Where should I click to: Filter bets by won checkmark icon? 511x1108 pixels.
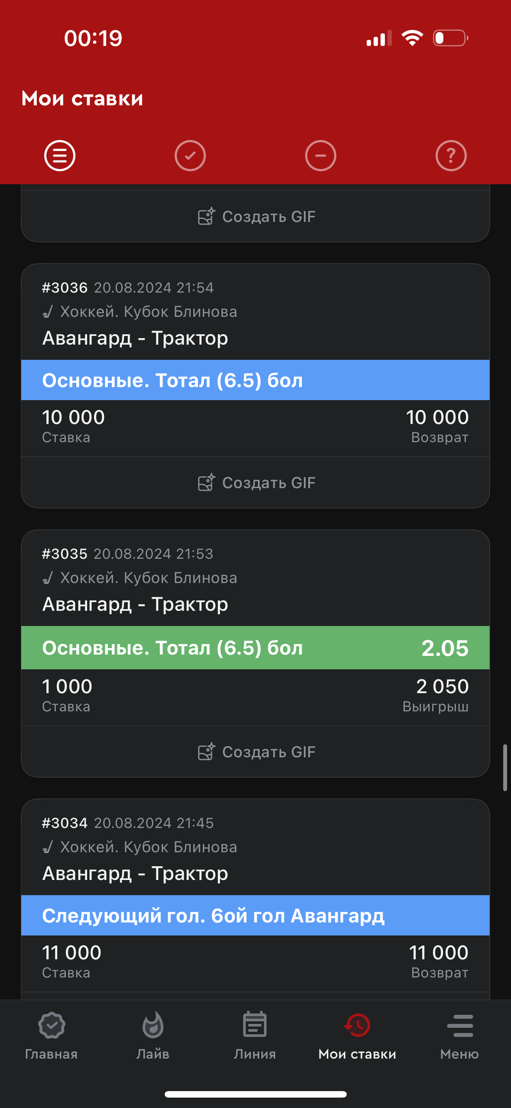click(190, 156)
